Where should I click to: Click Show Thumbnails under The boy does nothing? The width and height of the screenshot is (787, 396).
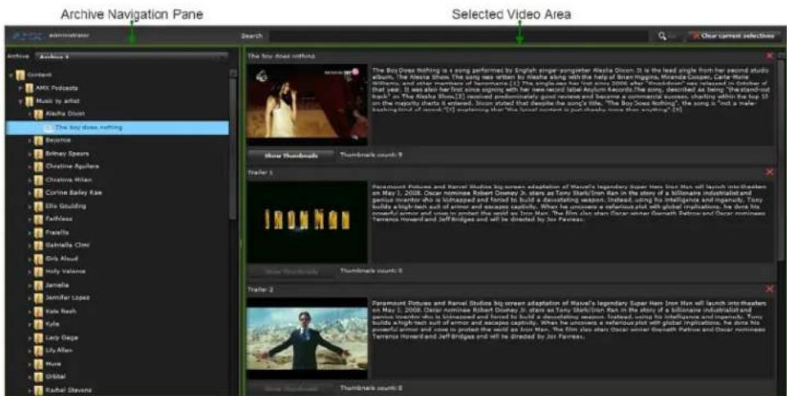click(290, 155)
